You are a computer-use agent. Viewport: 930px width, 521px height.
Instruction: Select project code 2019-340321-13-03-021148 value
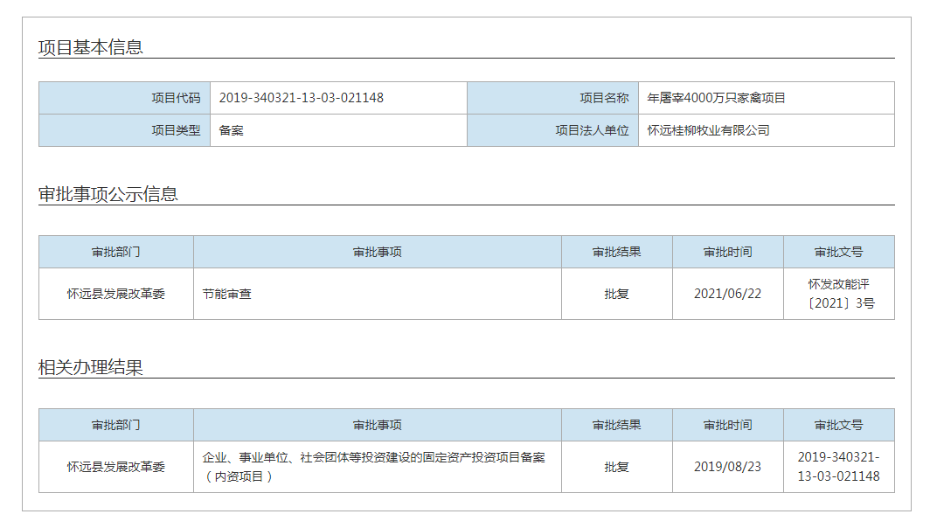(302, 98)
